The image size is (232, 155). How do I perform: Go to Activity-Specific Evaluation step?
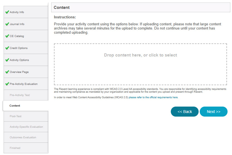click(x=26, y=127)
